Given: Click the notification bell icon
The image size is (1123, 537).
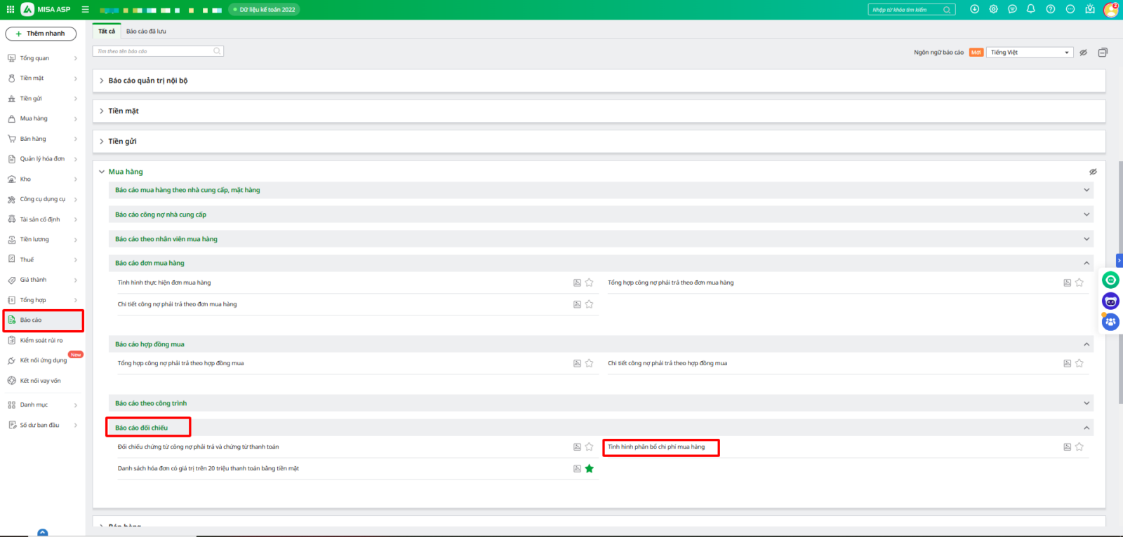Looking at the screenshot, I should (x=1030, y=9).
